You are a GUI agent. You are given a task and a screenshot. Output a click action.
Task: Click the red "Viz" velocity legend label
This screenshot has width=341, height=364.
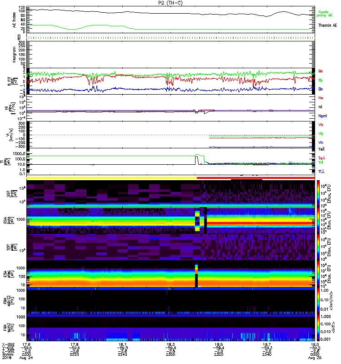[321, 125]
